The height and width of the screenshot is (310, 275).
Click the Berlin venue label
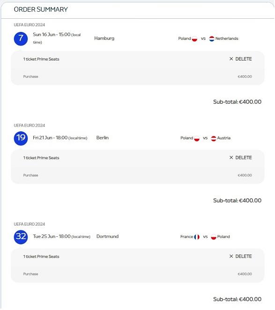click(103, 138)
